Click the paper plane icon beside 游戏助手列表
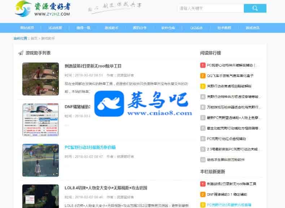 pyautogui.click(x=21, y=53)
